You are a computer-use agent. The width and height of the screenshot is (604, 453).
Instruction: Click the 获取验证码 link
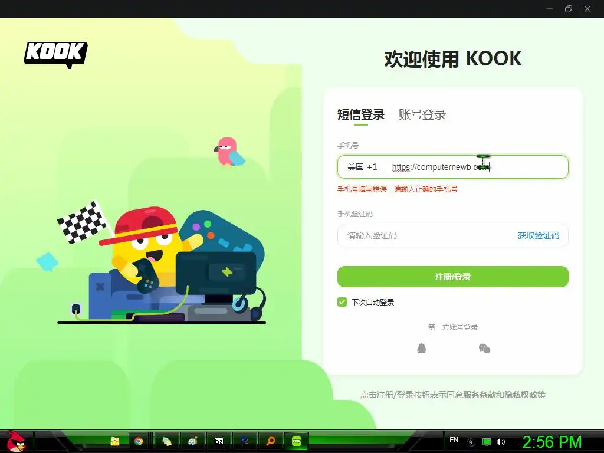point(538,235)
